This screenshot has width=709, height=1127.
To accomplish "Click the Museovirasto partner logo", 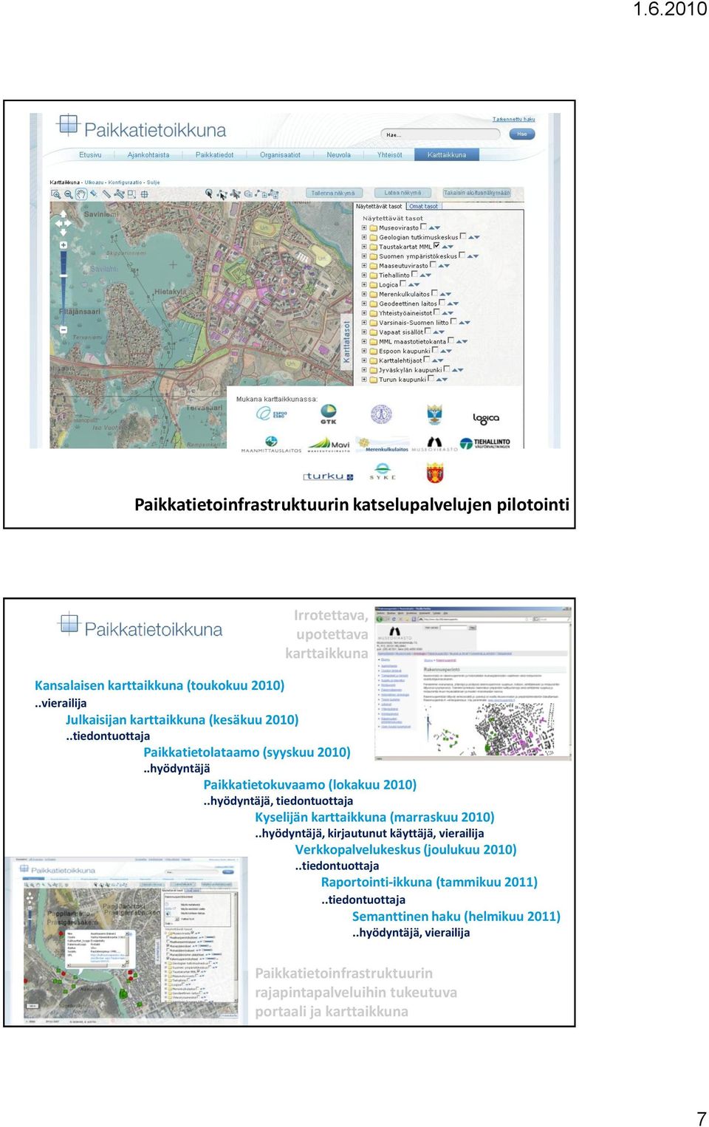I will pos(434,445).
